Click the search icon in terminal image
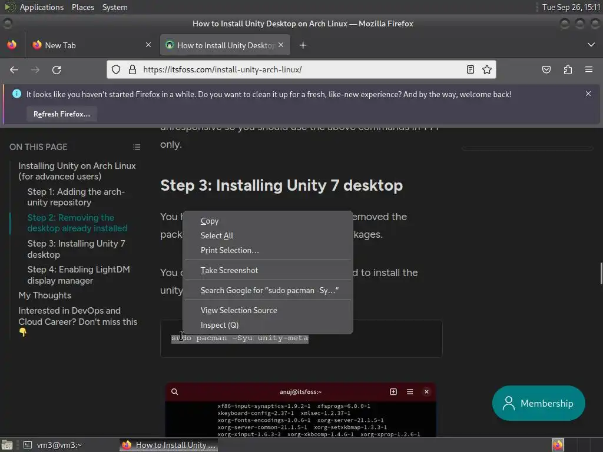This screenshot has width=603, height=452. point(174,391)
